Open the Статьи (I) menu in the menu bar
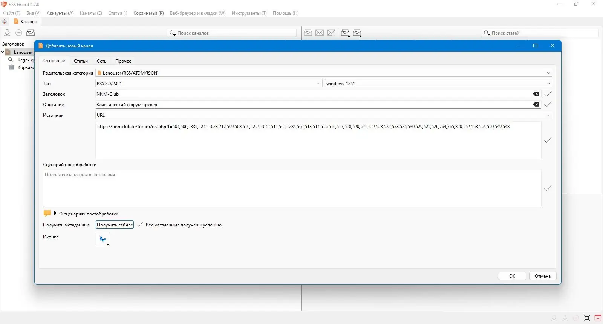Screen dimensions: 603x324 click(118, 13)
